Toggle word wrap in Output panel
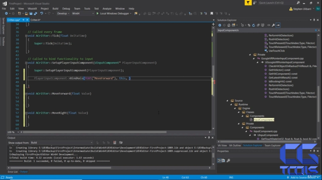This screenshot has width=322, height=180. pyautogui.click(x=121, y=142)
